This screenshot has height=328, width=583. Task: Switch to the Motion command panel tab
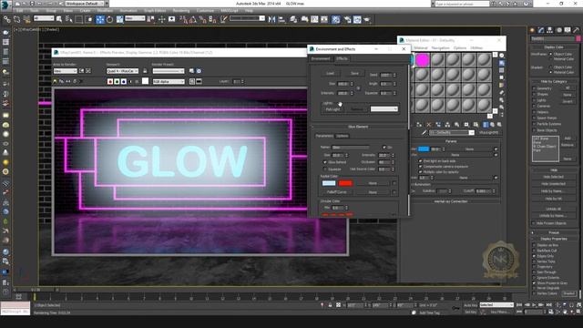click(x=558, y=30)
